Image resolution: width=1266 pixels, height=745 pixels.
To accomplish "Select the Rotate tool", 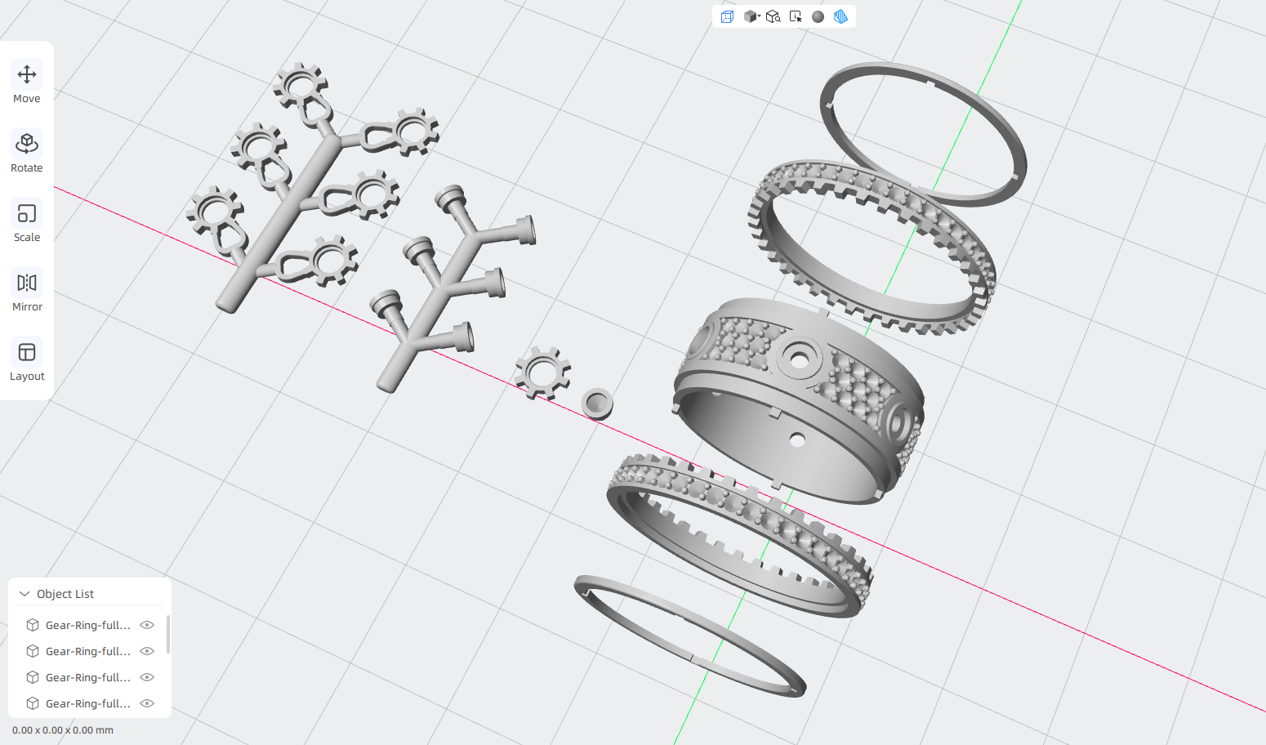I will (x=27, y=152).
